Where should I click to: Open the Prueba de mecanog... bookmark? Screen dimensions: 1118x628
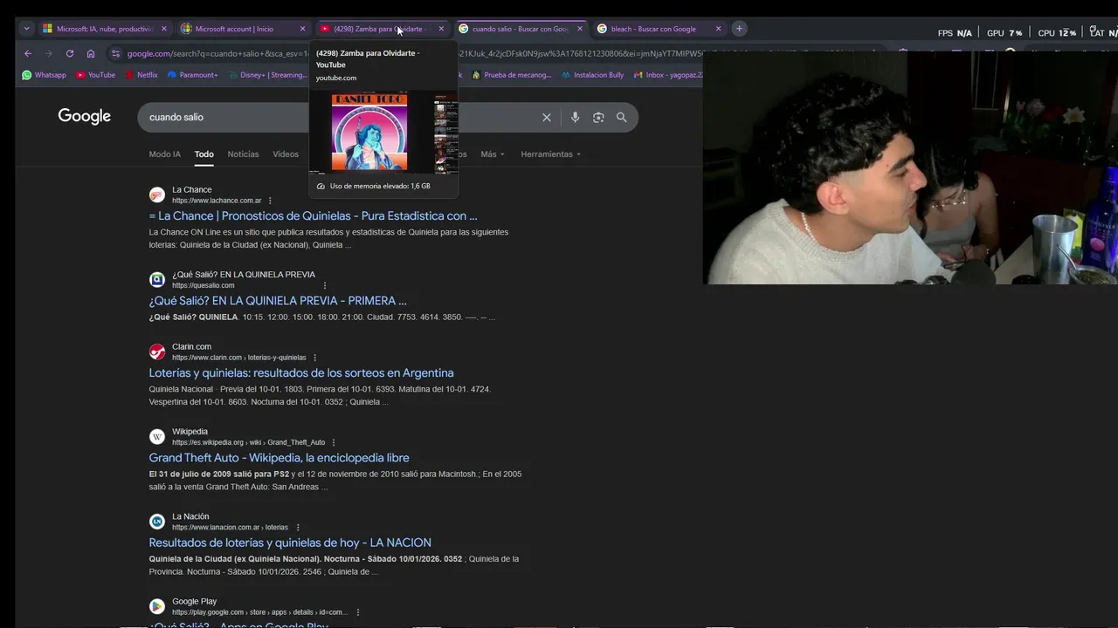point(512,75)
